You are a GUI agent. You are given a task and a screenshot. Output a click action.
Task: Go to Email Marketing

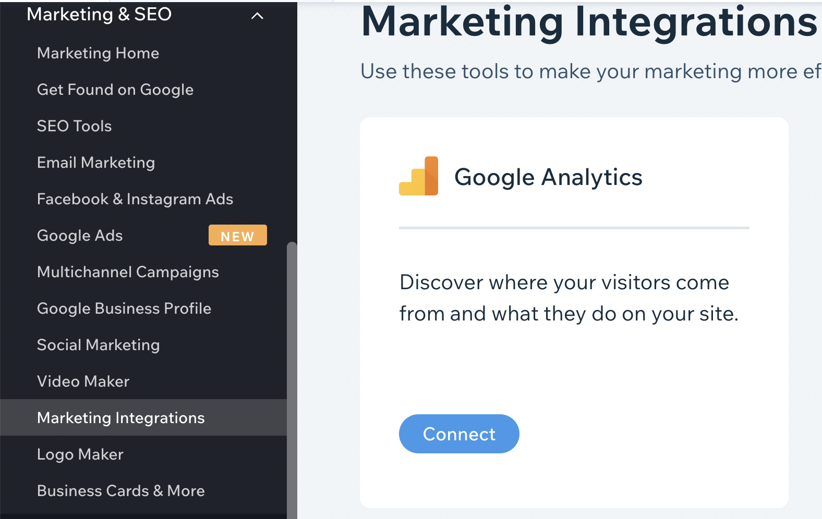click(95, 162)
